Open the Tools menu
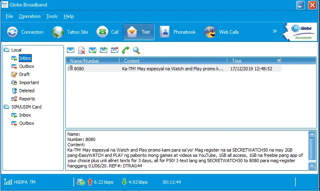The image size is (320, 191). [x=52, y=16]
